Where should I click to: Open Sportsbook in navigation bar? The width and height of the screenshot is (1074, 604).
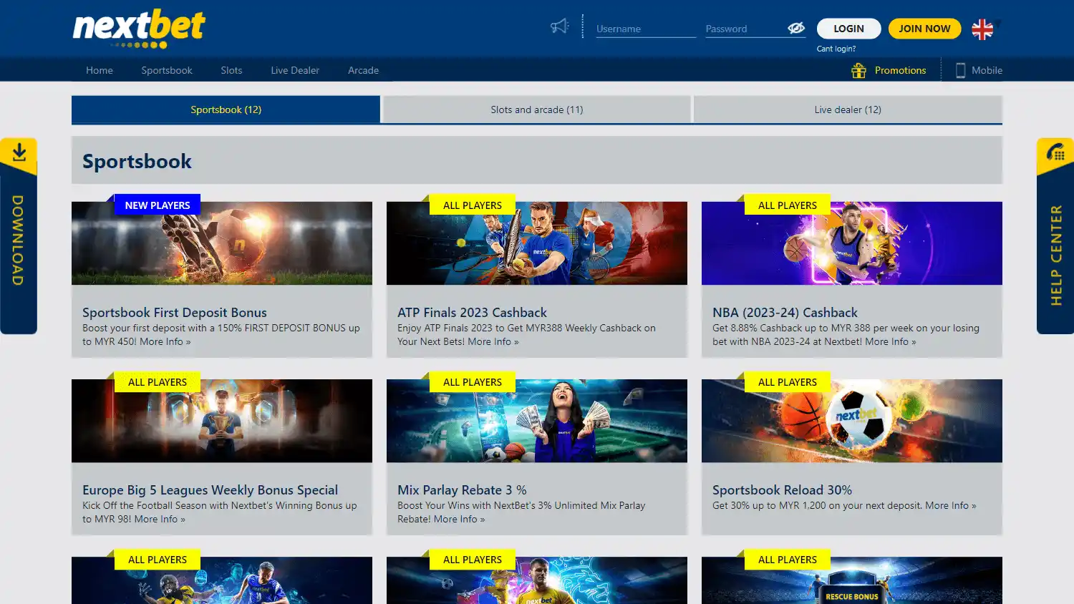click(x=167, y=70)
